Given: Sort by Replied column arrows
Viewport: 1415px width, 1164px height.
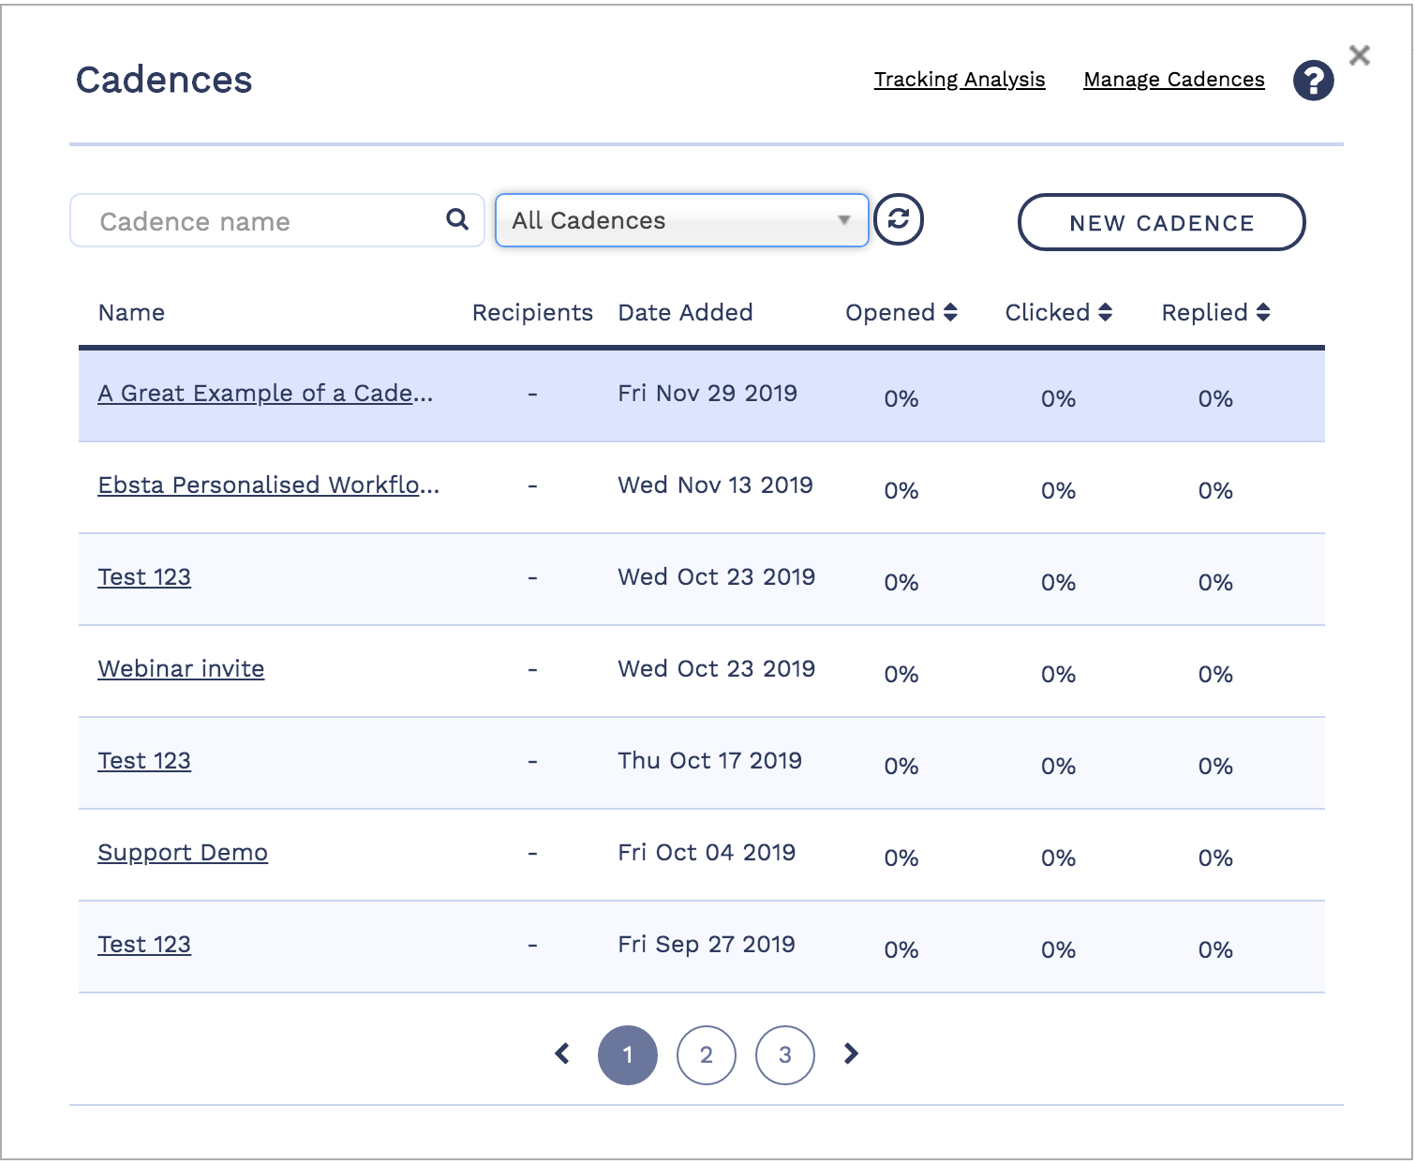Looking at the screenshot, I should click(1263, 312).
